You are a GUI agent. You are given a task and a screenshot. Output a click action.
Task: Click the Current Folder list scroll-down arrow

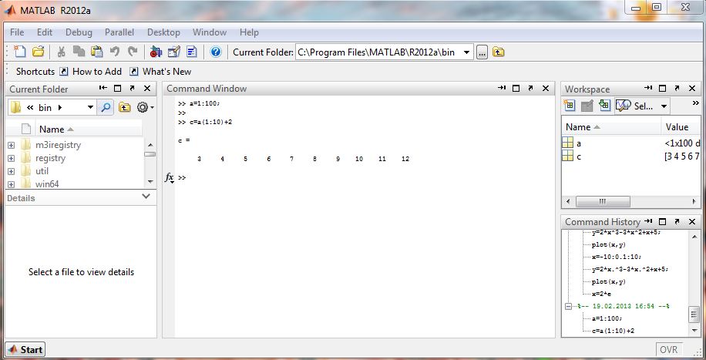point(150,182)
